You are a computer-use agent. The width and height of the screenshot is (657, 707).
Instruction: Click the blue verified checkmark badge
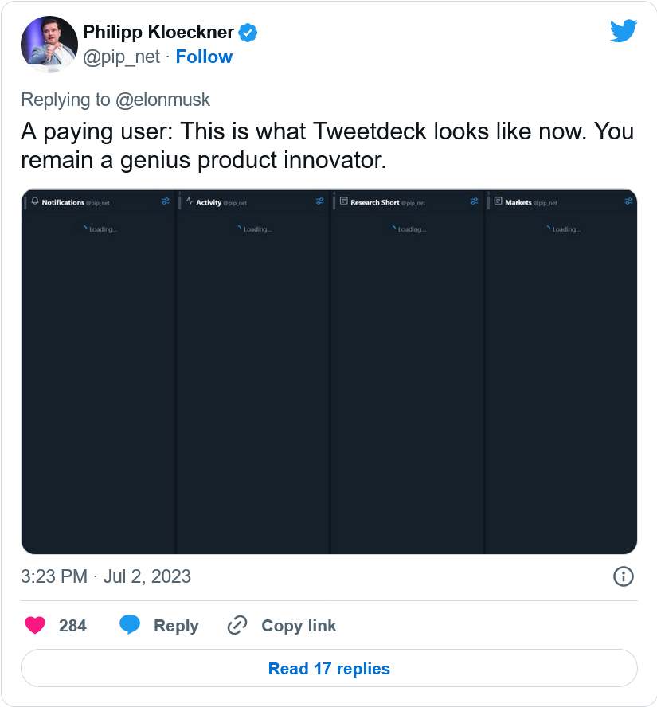(248, 33)
